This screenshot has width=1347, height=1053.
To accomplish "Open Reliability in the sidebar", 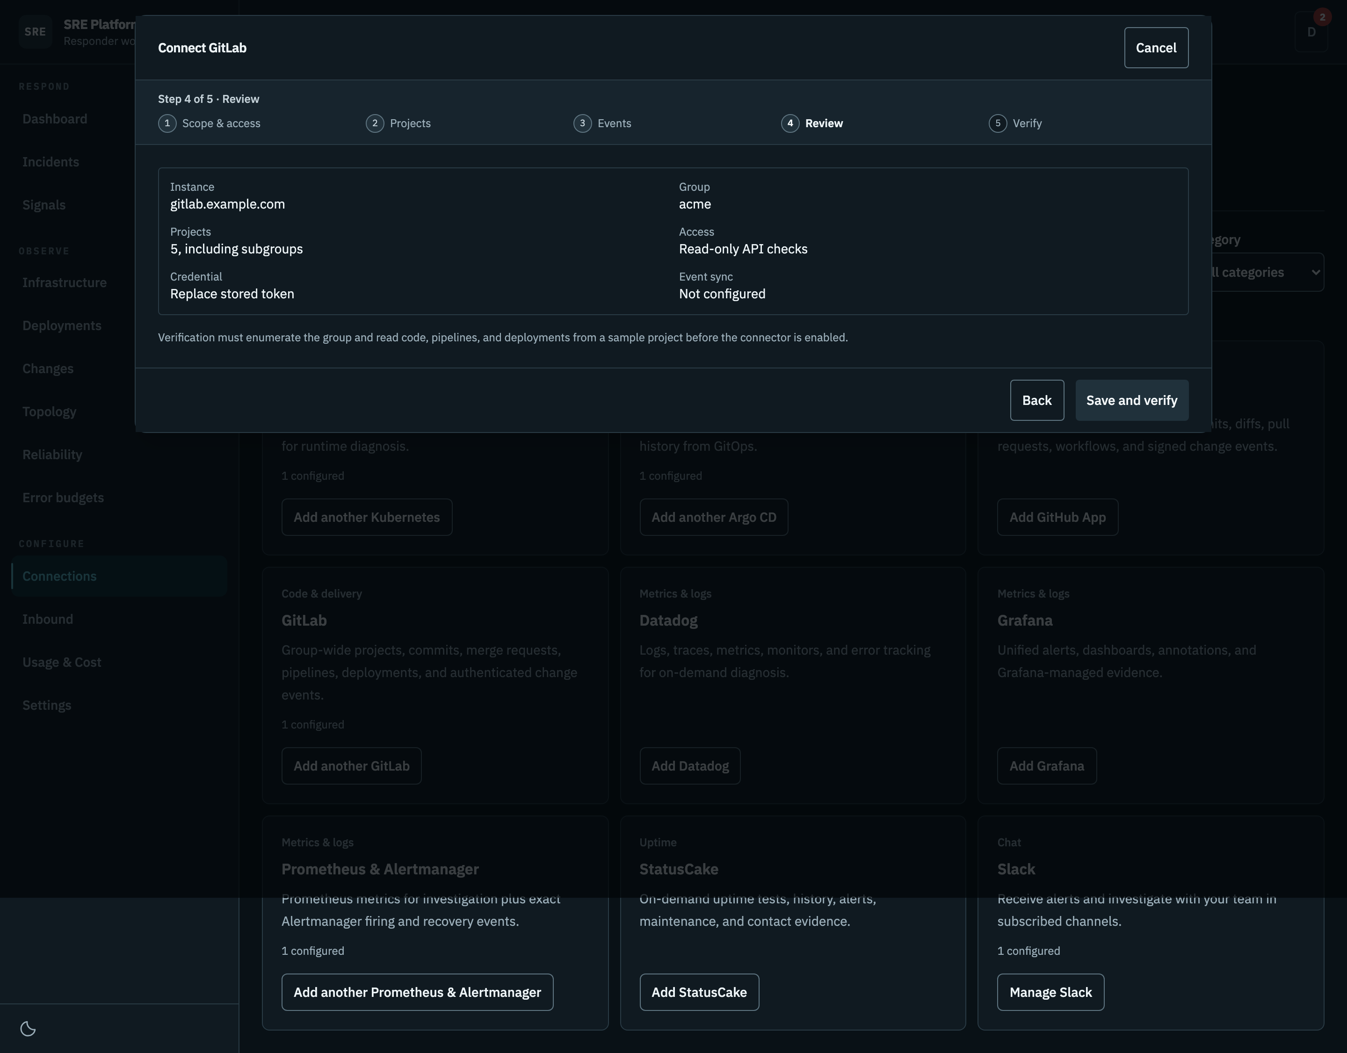I will 118,455.
